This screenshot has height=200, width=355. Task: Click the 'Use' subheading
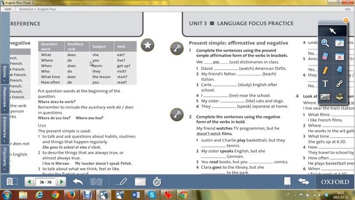42,126
